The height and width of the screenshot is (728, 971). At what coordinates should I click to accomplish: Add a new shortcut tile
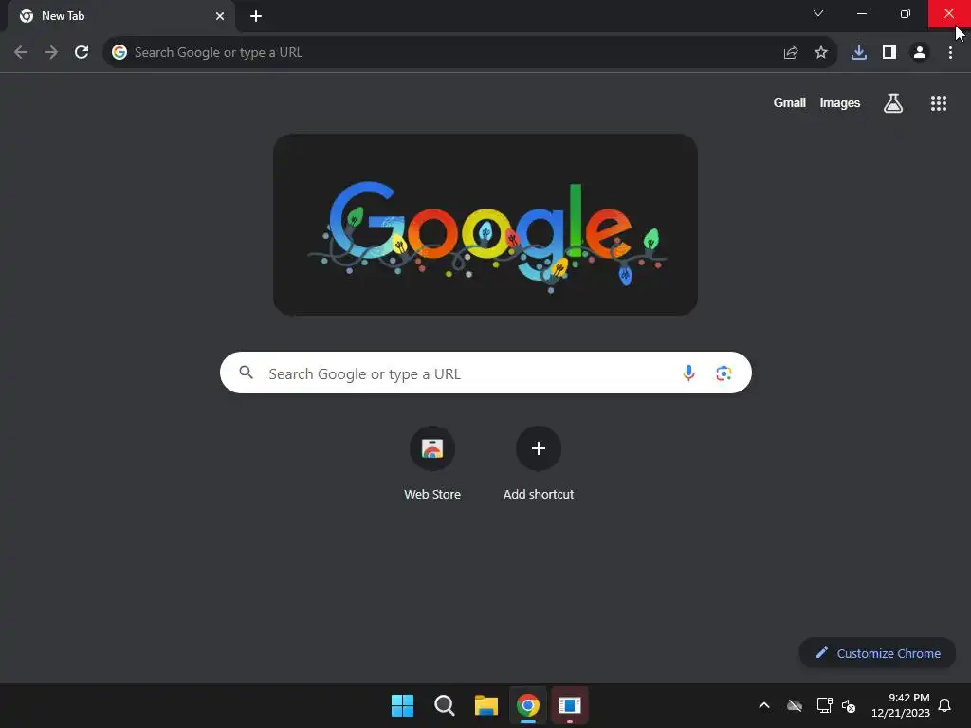pyautogui.click(x=539, y=464)
